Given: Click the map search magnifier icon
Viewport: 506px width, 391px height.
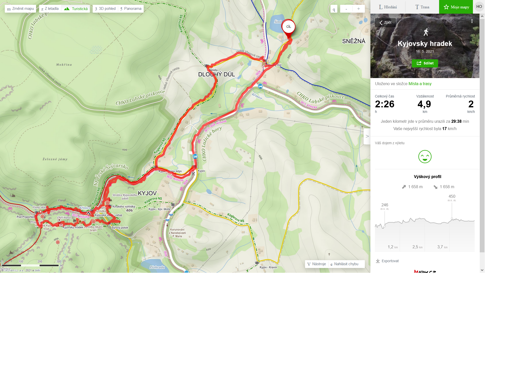Looking at the screenshot, I should [334, 9].
